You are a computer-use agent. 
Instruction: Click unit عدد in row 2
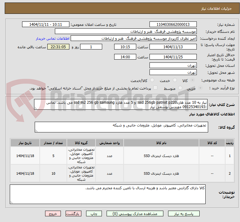click(x=109, y=173)
